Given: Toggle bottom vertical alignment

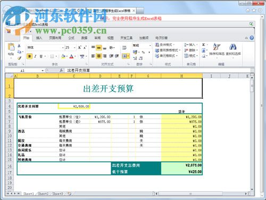Looking at the screenshot, I should click(105, 48).
